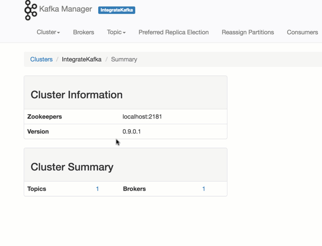
Task: Open the Brokers count link
Action: point(203,189)
